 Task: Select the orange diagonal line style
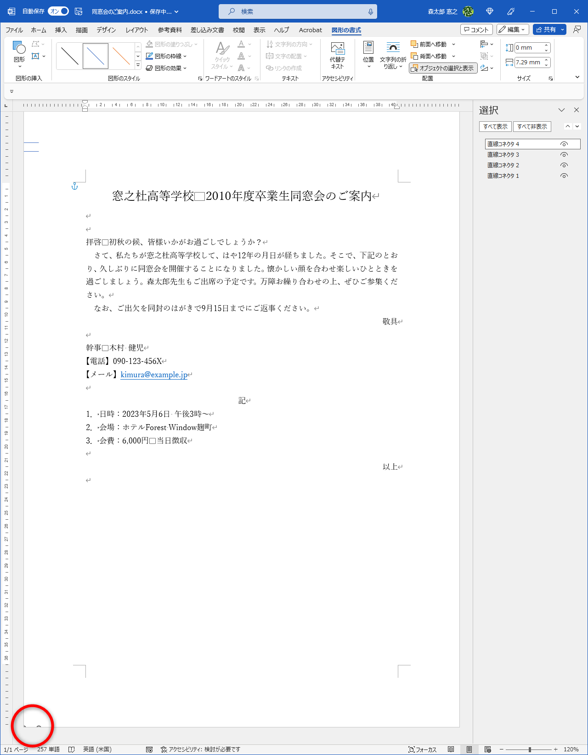(x=121, y=56)
